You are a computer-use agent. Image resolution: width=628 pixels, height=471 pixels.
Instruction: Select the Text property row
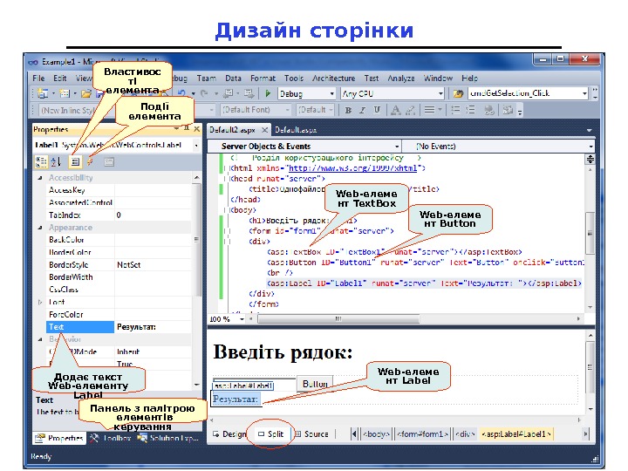[119, 327]
